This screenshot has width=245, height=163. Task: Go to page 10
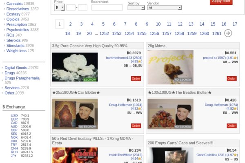pos(158,24)
